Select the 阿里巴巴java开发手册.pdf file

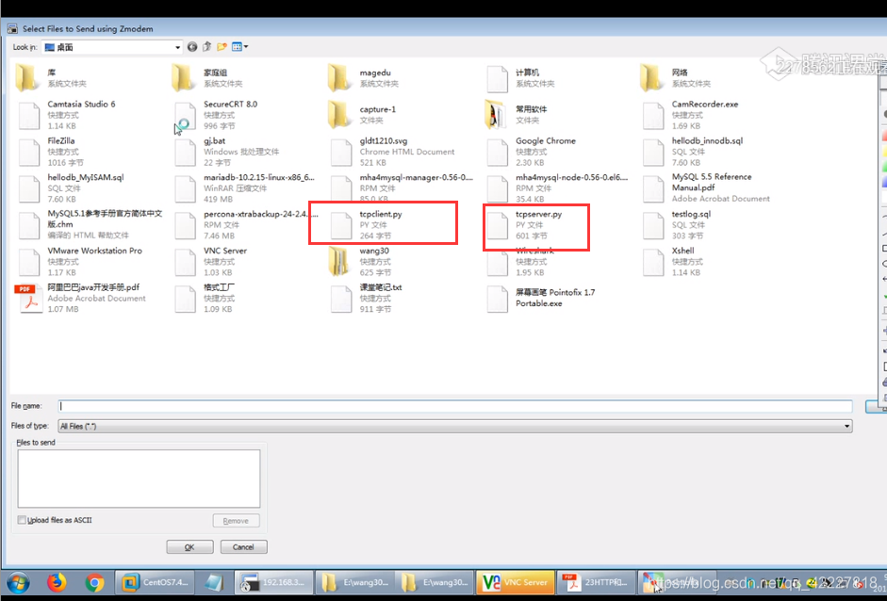tap(80, 298)
